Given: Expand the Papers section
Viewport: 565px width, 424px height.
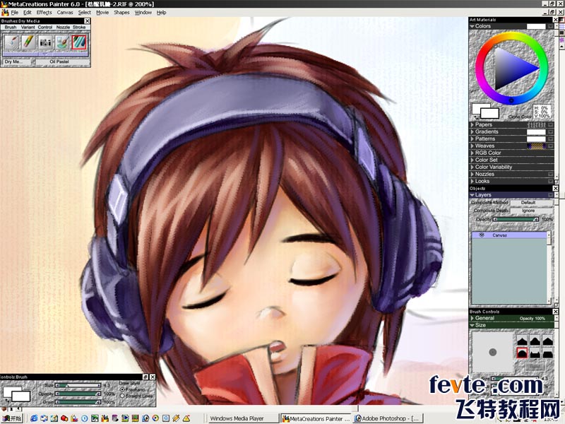Looking at the screenshot, I should [x=472, y=124].
